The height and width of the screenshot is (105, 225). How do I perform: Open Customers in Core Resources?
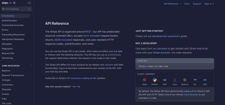[7, 85]
